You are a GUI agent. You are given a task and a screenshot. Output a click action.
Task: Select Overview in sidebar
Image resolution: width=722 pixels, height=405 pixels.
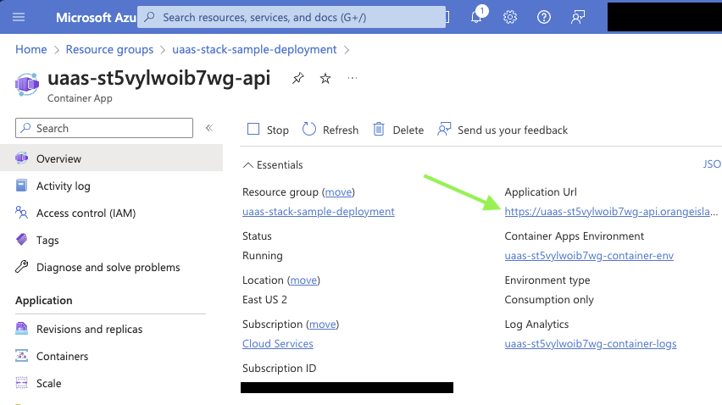[x=111, y=158]
